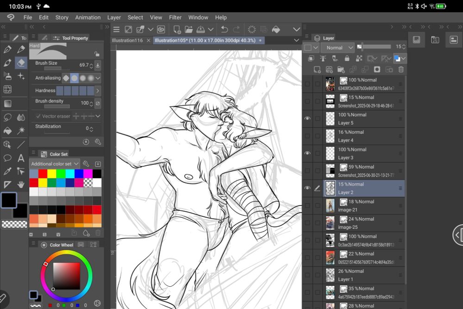Select the Pencil tool
Image resolution: width=463 pixels, height=309 pixels.
coord(21,49)
